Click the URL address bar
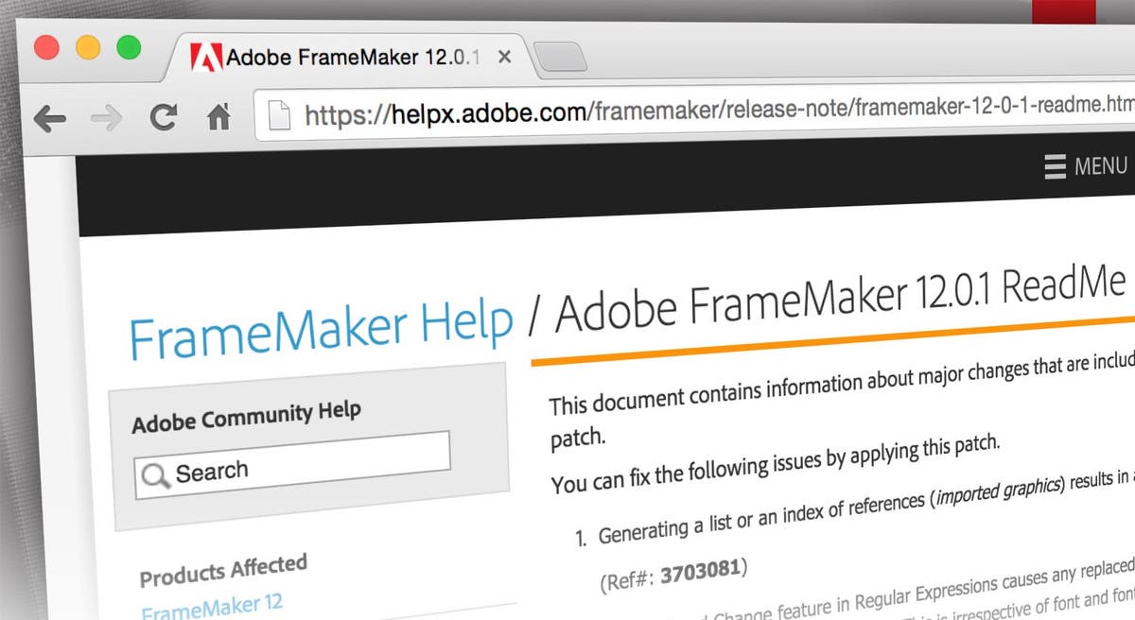This screenshot has height=620, width=1135. point(700,111)
